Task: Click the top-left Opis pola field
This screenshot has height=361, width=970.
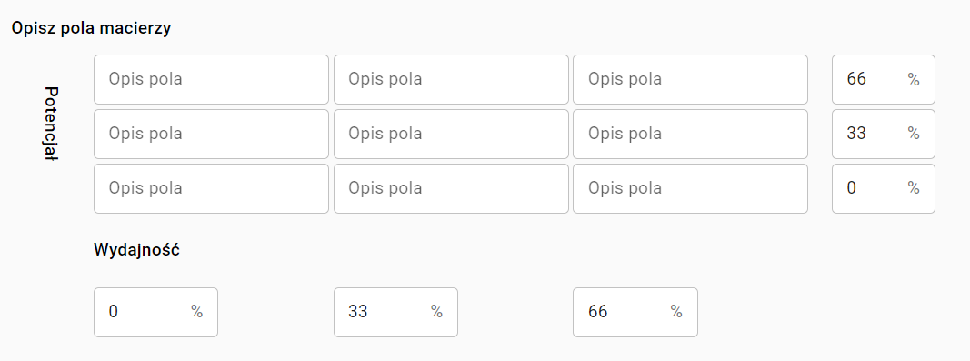Action: pos(211,79)
